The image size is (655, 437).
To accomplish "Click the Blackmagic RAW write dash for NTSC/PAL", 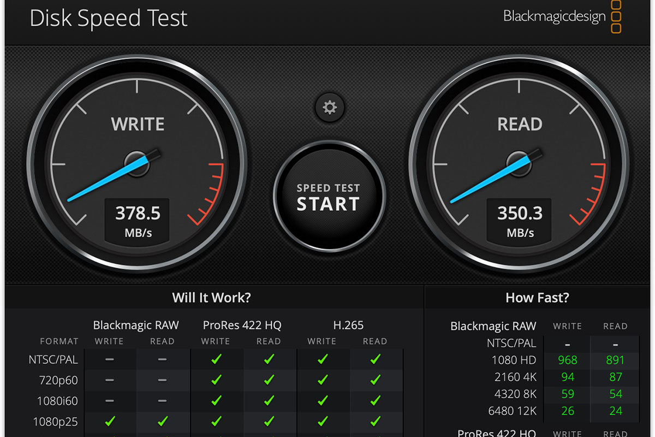I will pos(110,359).
